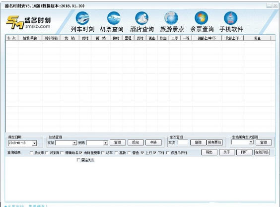
Task: Click the 到站 column header
Action: coord(101,38)
